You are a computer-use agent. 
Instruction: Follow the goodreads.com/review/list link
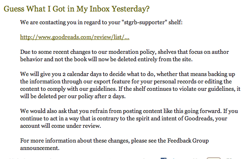pos(75,37)
